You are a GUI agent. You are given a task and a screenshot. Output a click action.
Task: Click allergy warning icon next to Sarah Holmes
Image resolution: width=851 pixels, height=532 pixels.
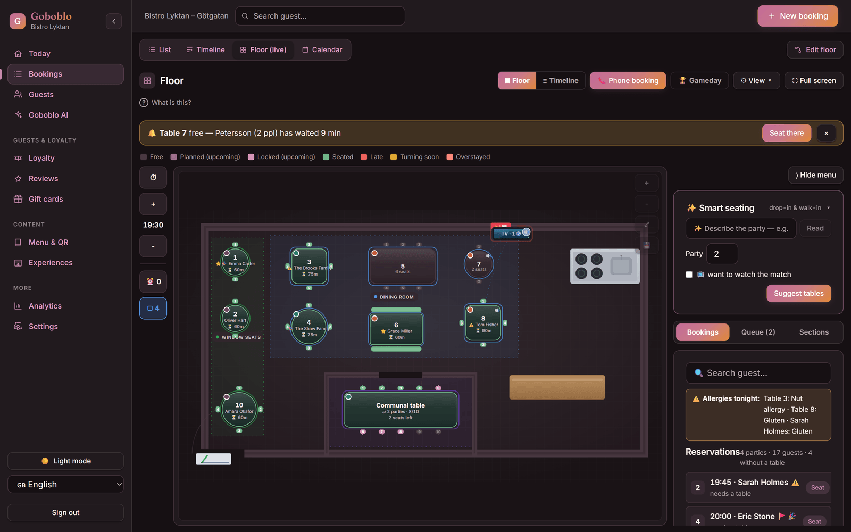coord(796,483)
